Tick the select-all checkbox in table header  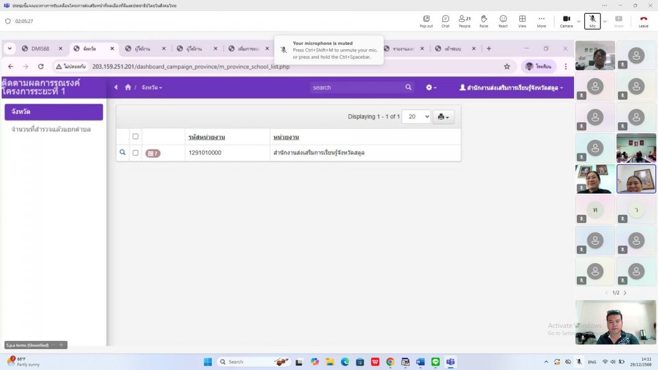point(135,136)
